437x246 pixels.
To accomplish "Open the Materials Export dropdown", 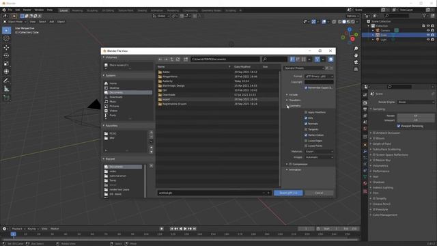I will [x=319, y=152].
